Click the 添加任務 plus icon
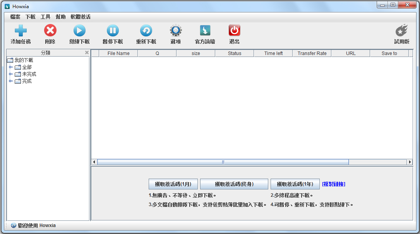Image resolution: width=420 pixels, height=234 pixels. 21,31
